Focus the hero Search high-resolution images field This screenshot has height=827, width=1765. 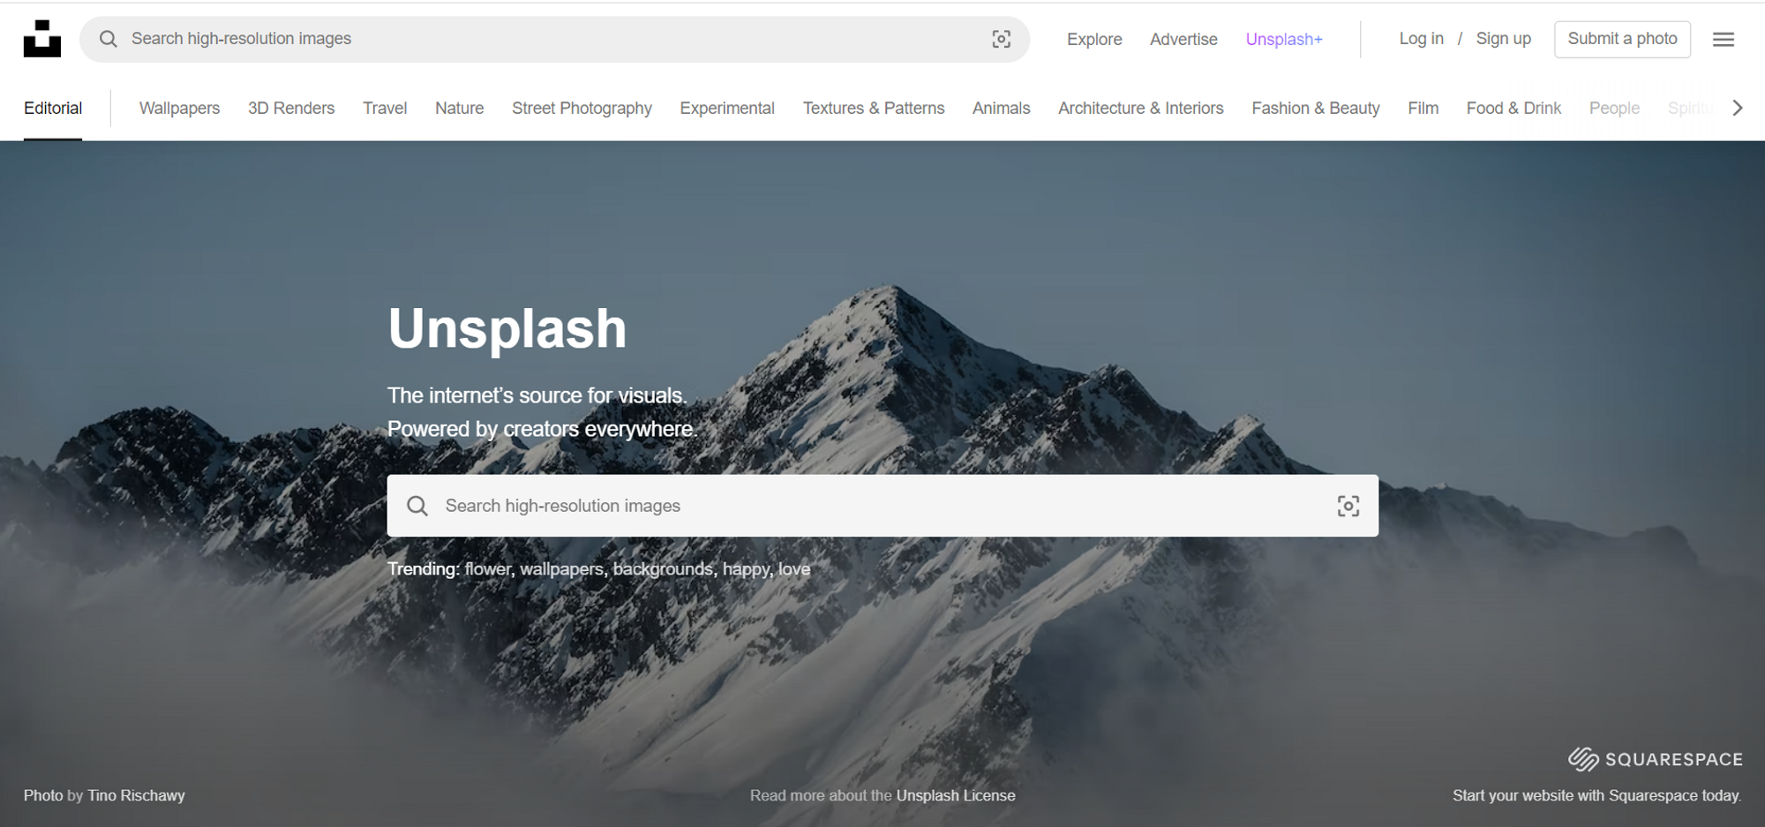coord(882,506)
